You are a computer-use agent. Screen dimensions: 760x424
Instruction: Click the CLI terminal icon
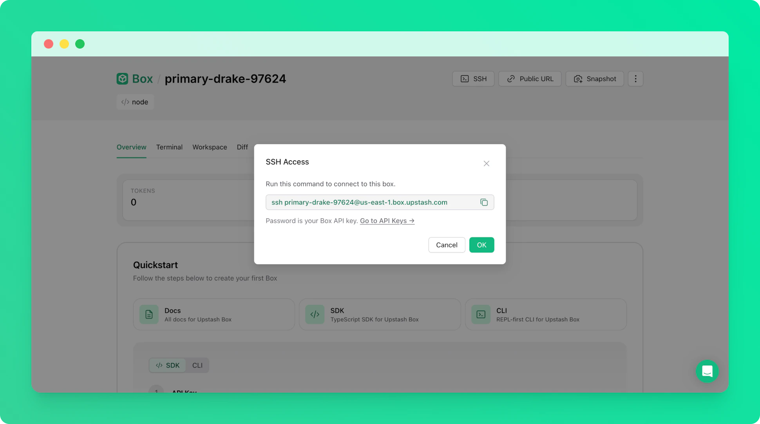pyautogui.click(x=481, y=314)
